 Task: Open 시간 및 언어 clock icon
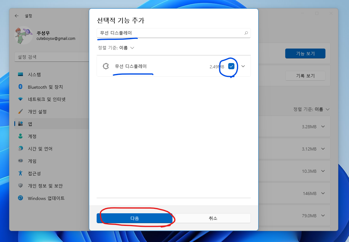[x=20, y=148]
